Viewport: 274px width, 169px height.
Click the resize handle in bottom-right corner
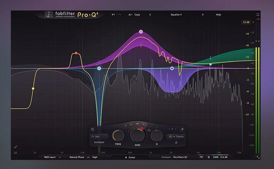(x=258, y=157)
